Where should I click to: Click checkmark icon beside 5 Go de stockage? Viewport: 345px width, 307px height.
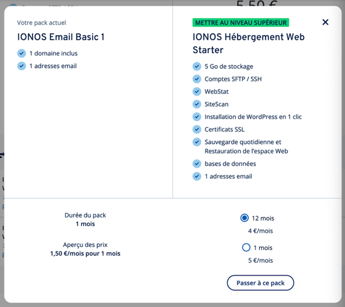[197, 66]
